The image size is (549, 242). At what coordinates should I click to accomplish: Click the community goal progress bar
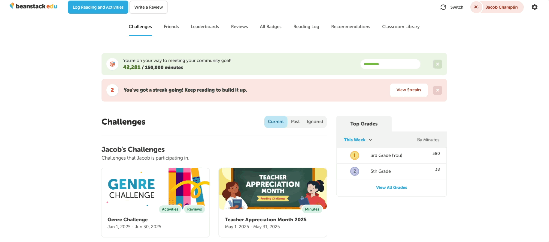[x=390, y=64]
